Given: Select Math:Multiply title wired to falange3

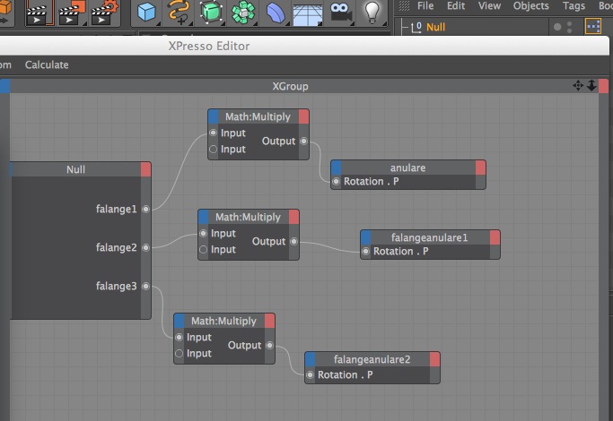Looking at the screenshot, I should coord(224,321).
